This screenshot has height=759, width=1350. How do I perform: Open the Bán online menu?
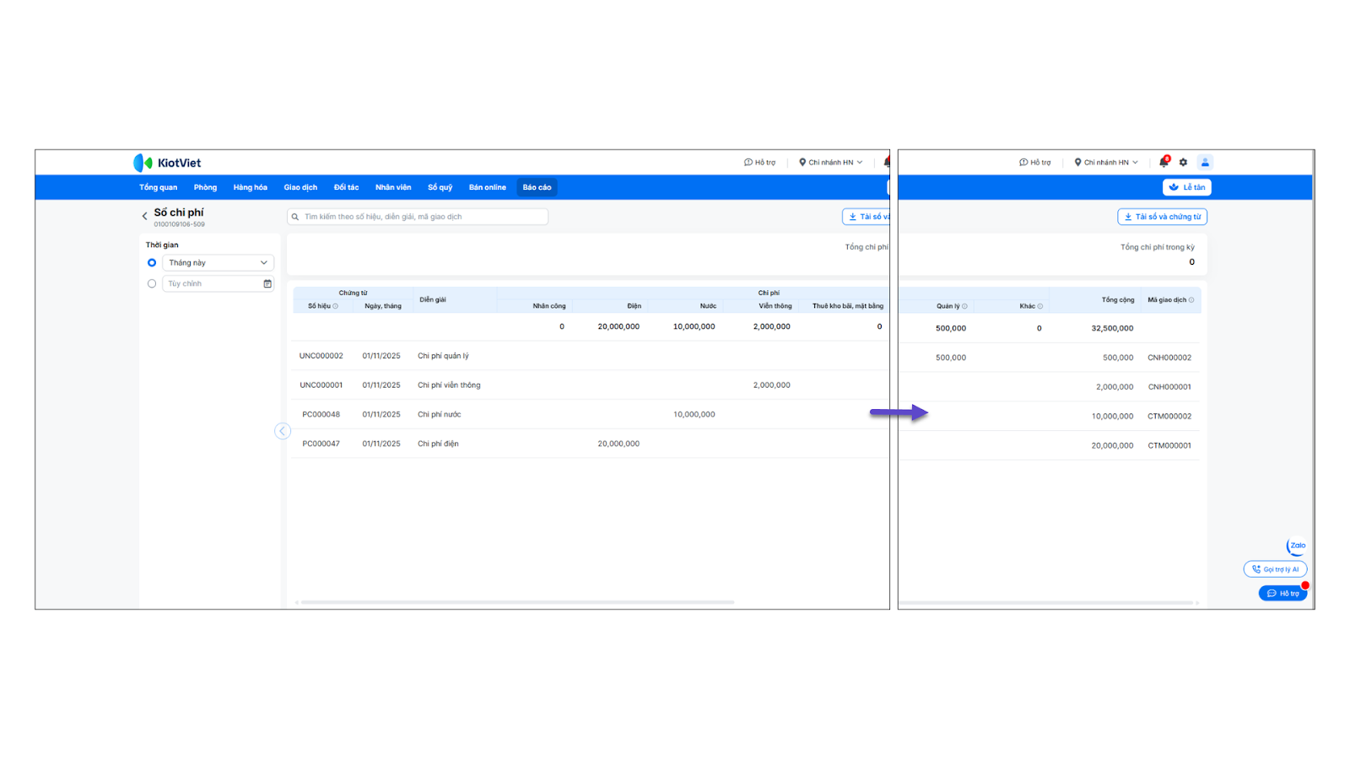point(488,187)
